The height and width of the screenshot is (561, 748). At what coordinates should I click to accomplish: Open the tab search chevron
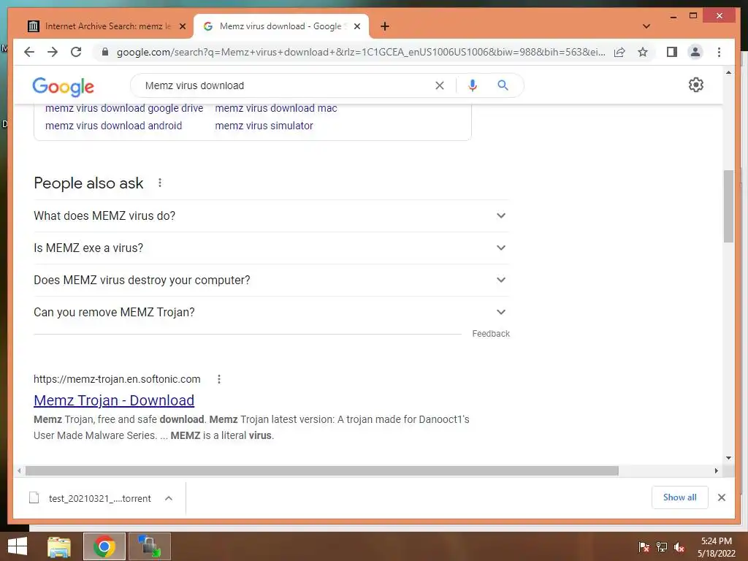646,26
